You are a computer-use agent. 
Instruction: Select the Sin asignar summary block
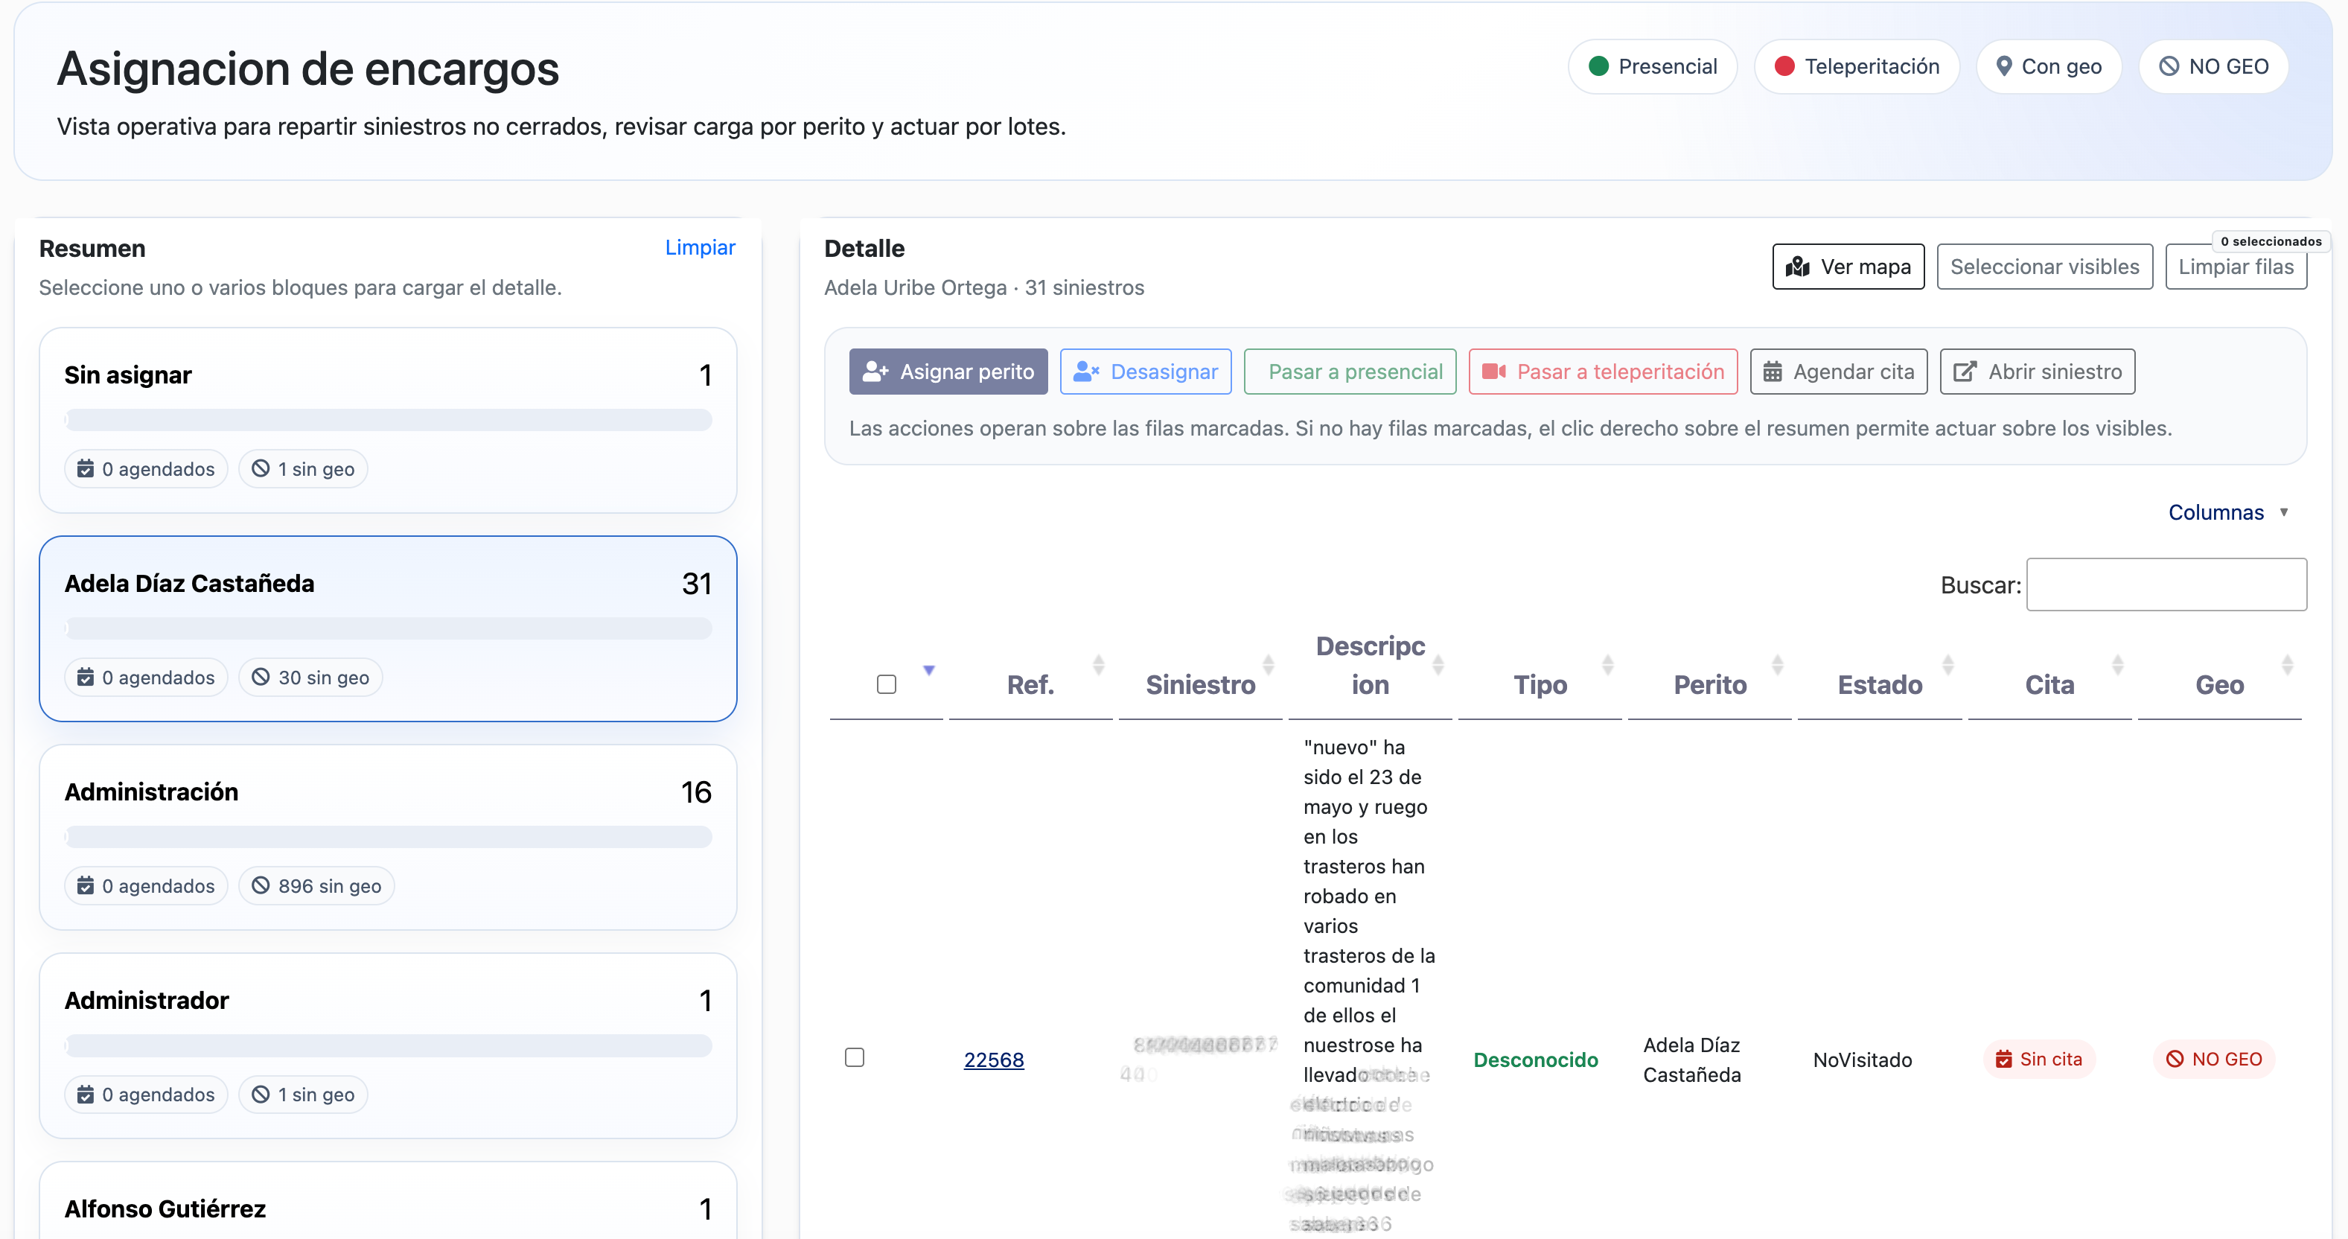pyautogui.click(x=387, y=420)
